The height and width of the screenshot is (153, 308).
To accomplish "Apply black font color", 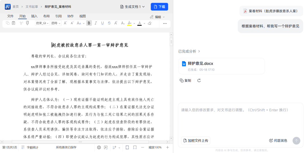I will coord(139,23).
